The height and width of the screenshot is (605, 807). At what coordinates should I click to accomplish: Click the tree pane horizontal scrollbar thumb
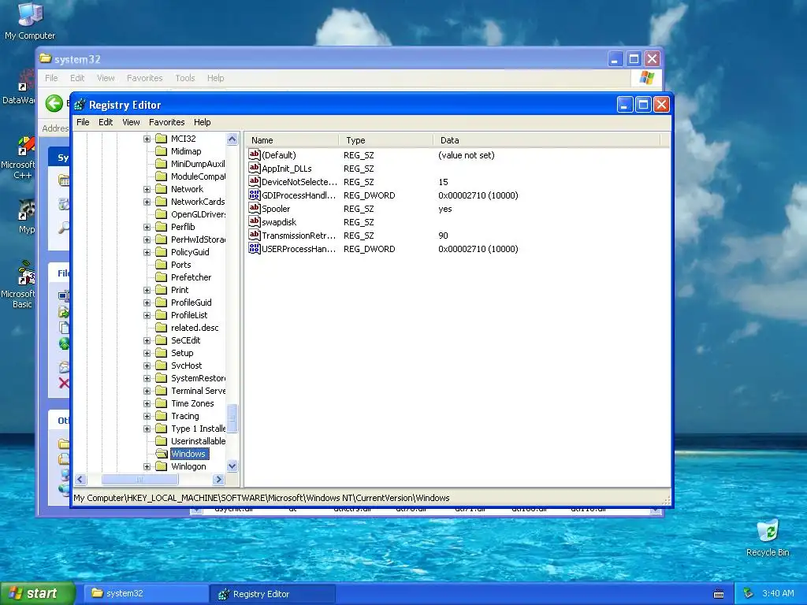tap(140, 480)
